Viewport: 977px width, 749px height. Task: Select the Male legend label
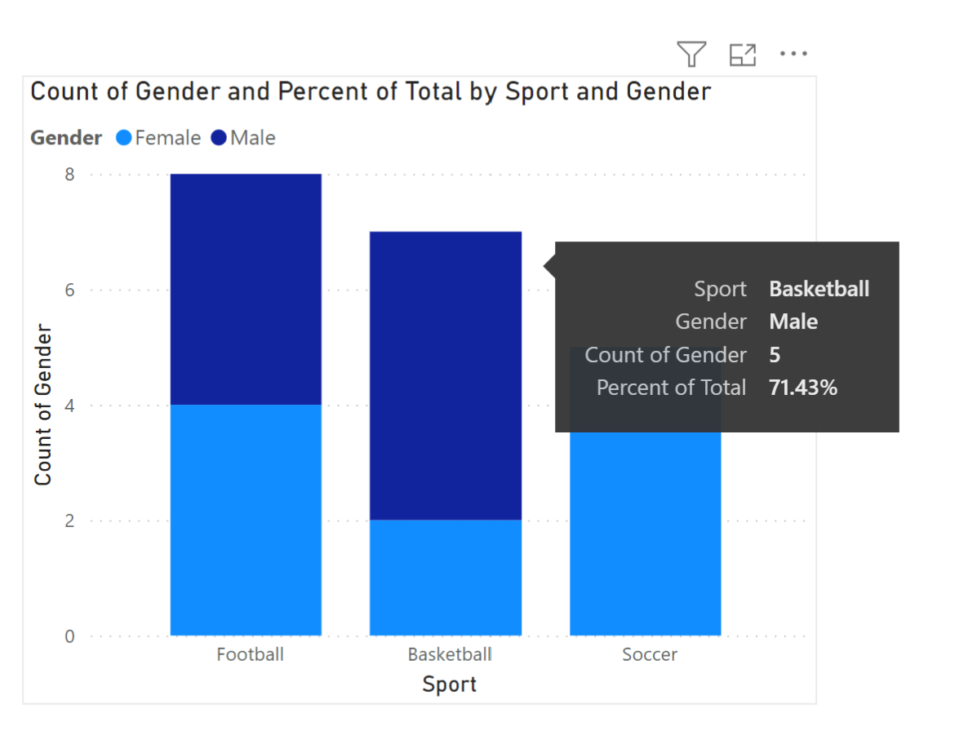coord(253,139)
